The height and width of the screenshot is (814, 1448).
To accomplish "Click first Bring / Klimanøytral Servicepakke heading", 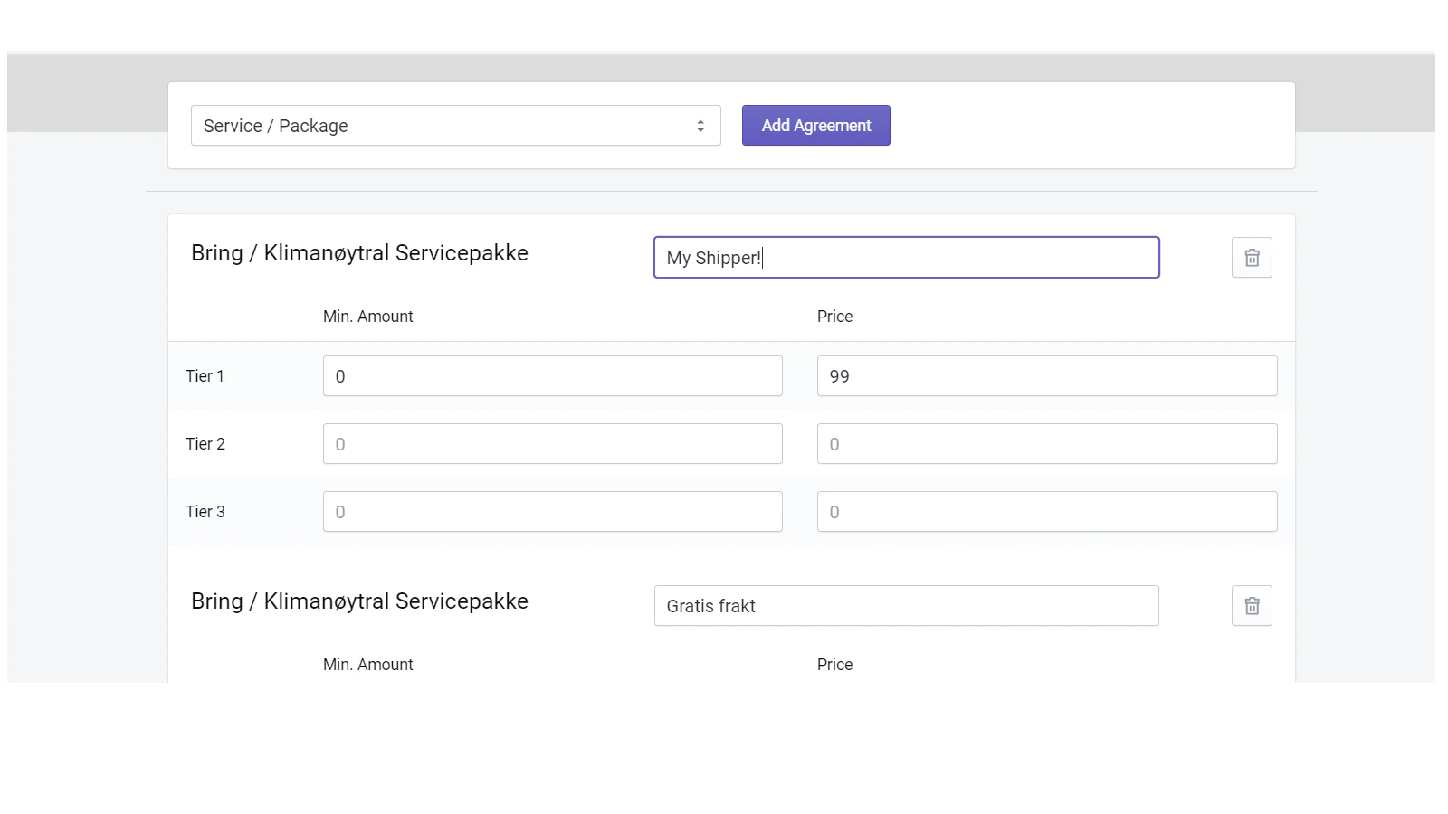I will pyautogui.click(x=359, y=253).
